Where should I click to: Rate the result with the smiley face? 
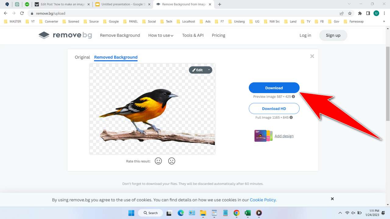pos(158,161)
